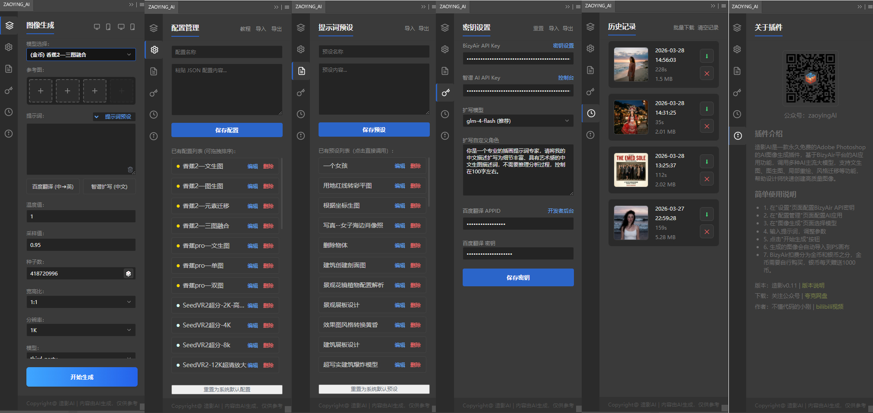The width and height of the screenshot is (873, 413).
Task: Add an image to the first reference slot
Action: point(41,91)
